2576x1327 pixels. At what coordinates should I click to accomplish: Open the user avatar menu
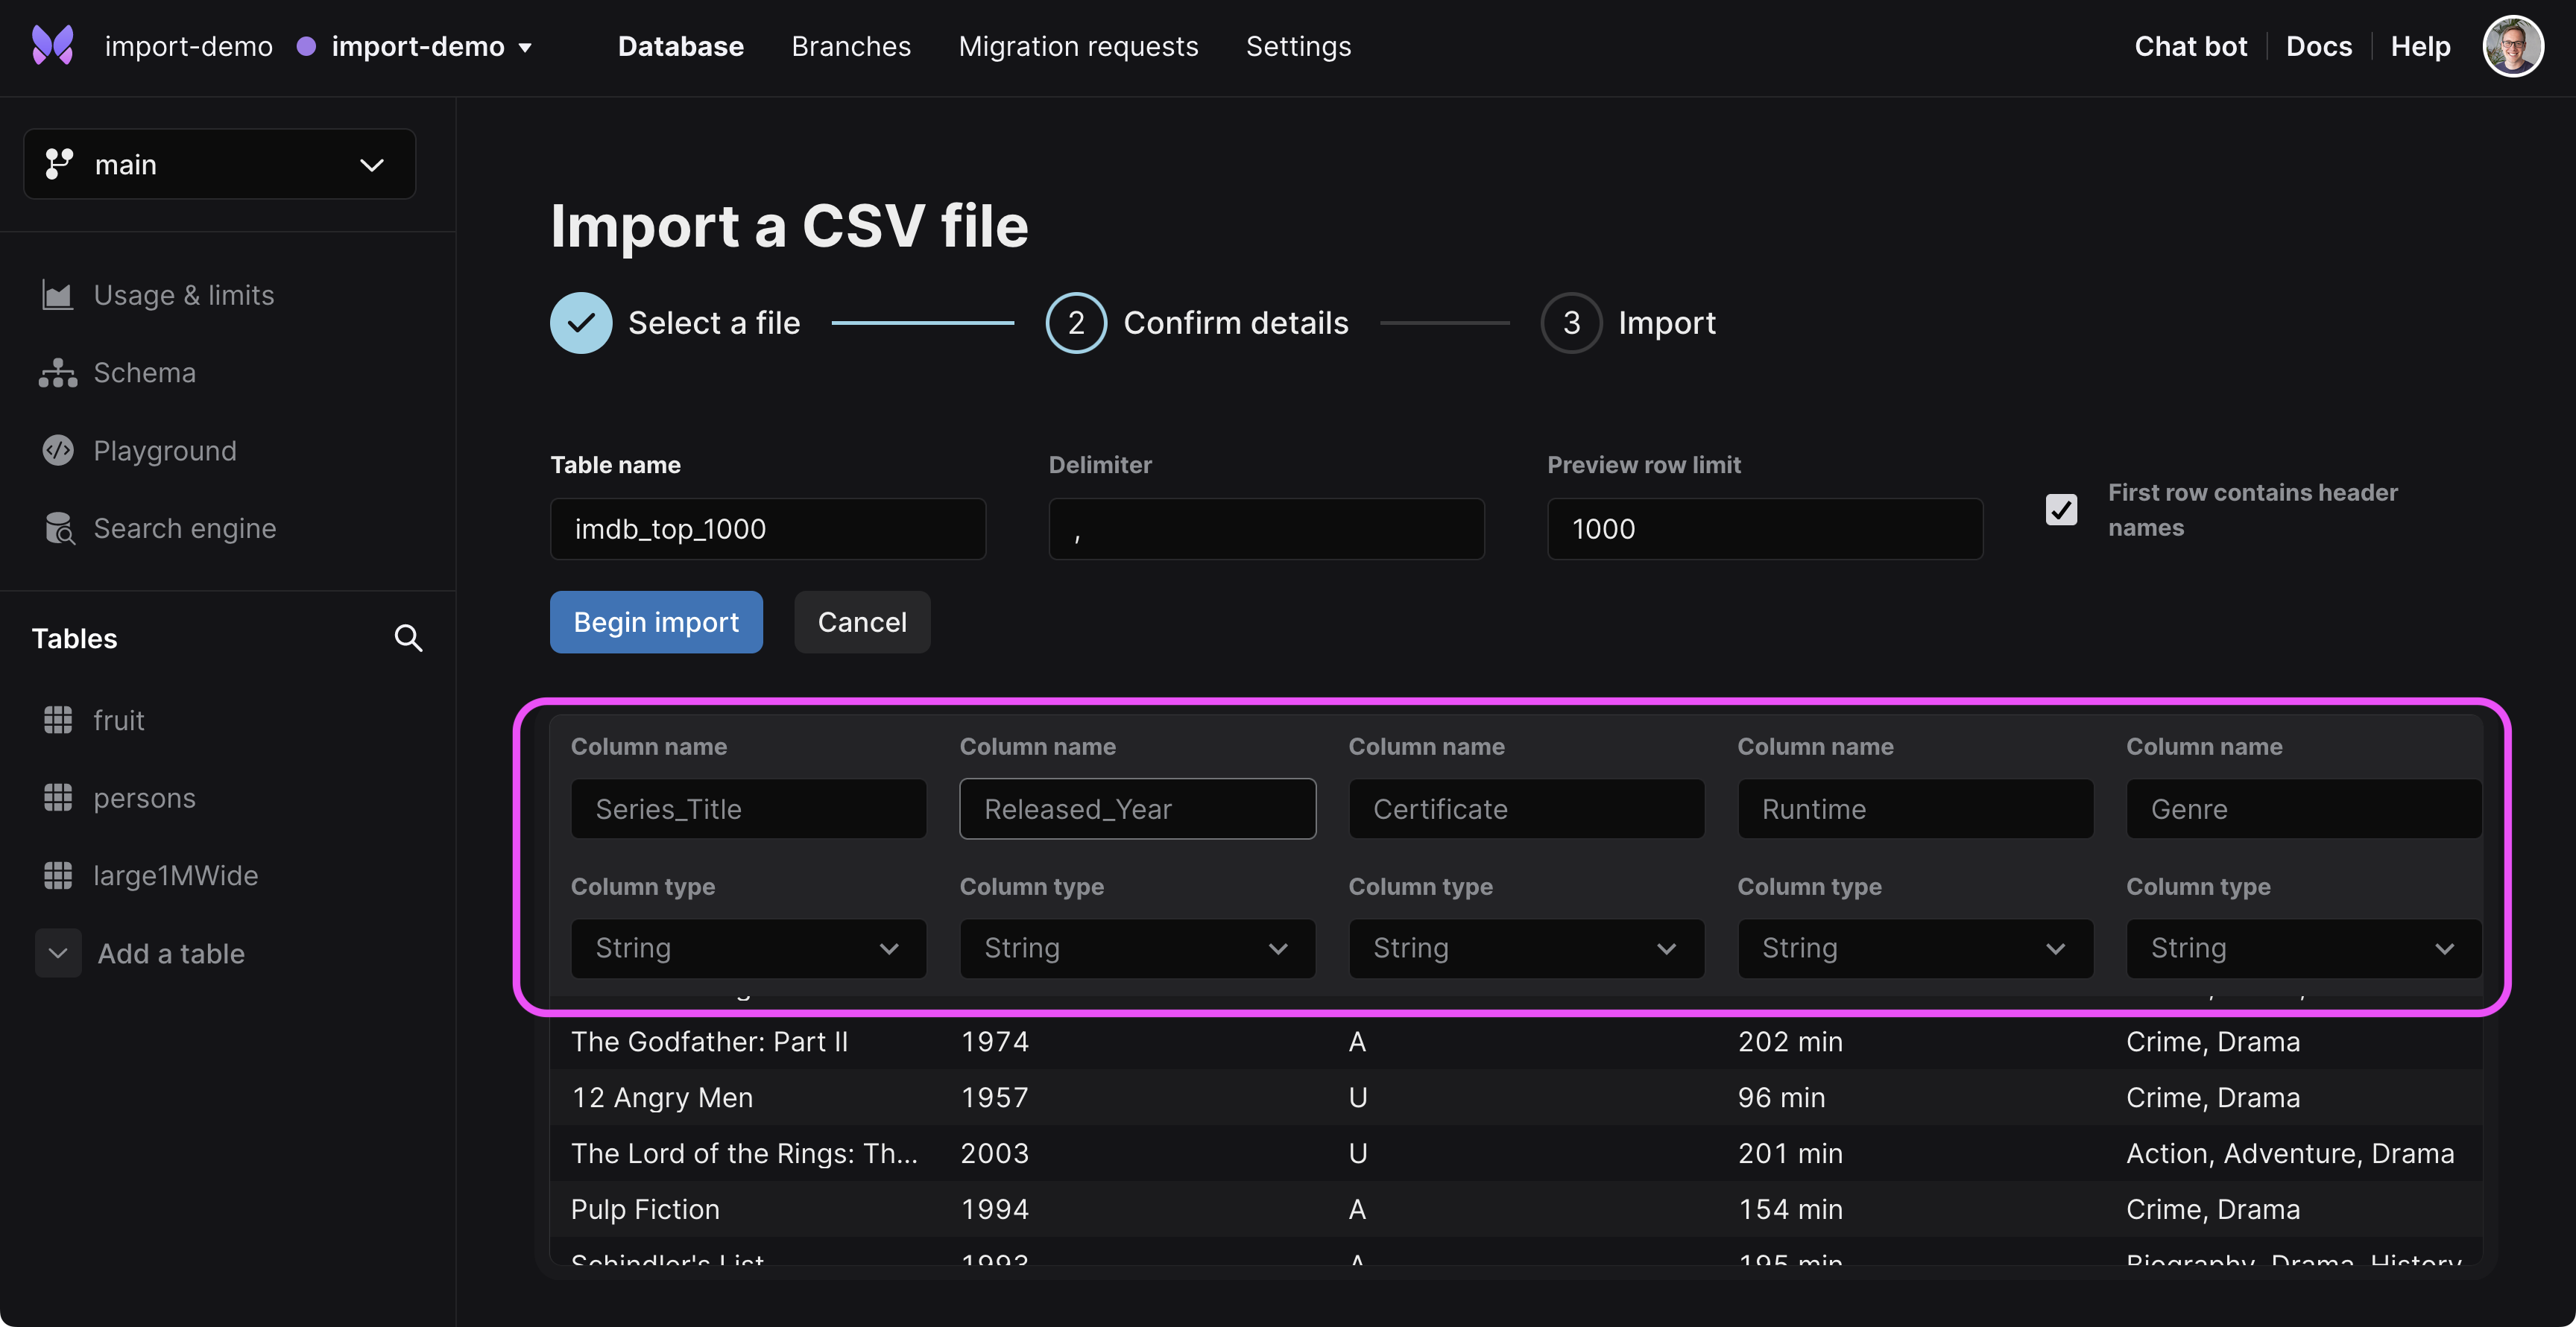pyautogui.click(x=2512, y=46)
